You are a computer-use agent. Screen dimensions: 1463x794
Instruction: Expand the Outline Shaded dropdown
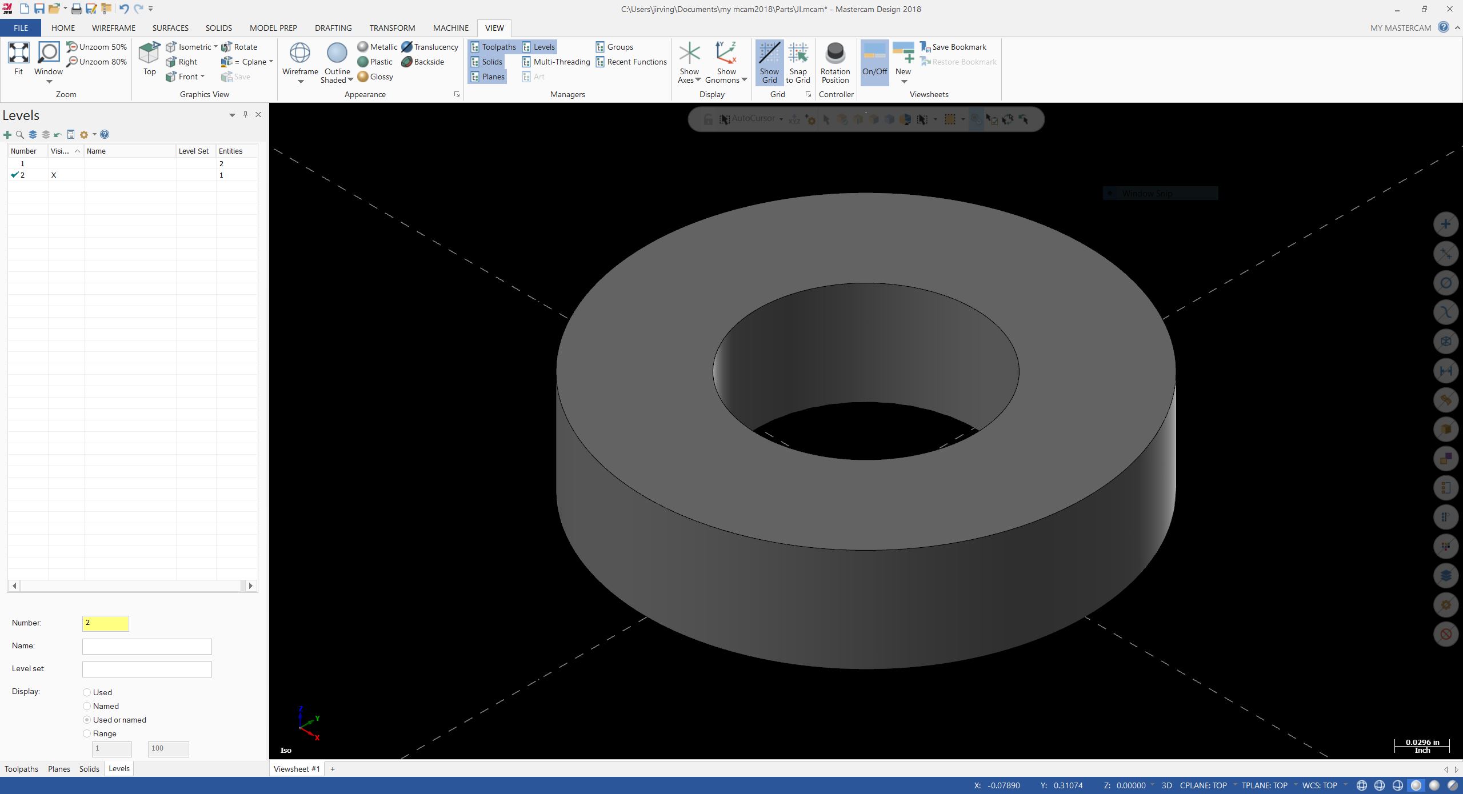coord(350,80)
